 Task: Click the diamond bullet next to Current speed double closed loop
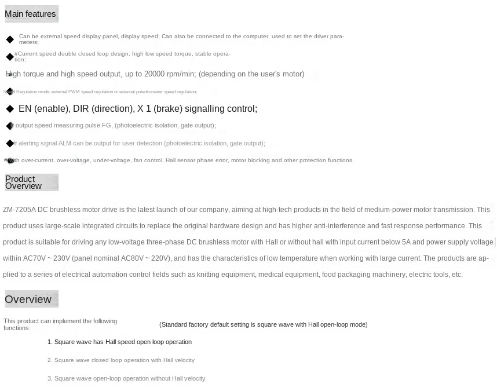(x=10, y=57)
